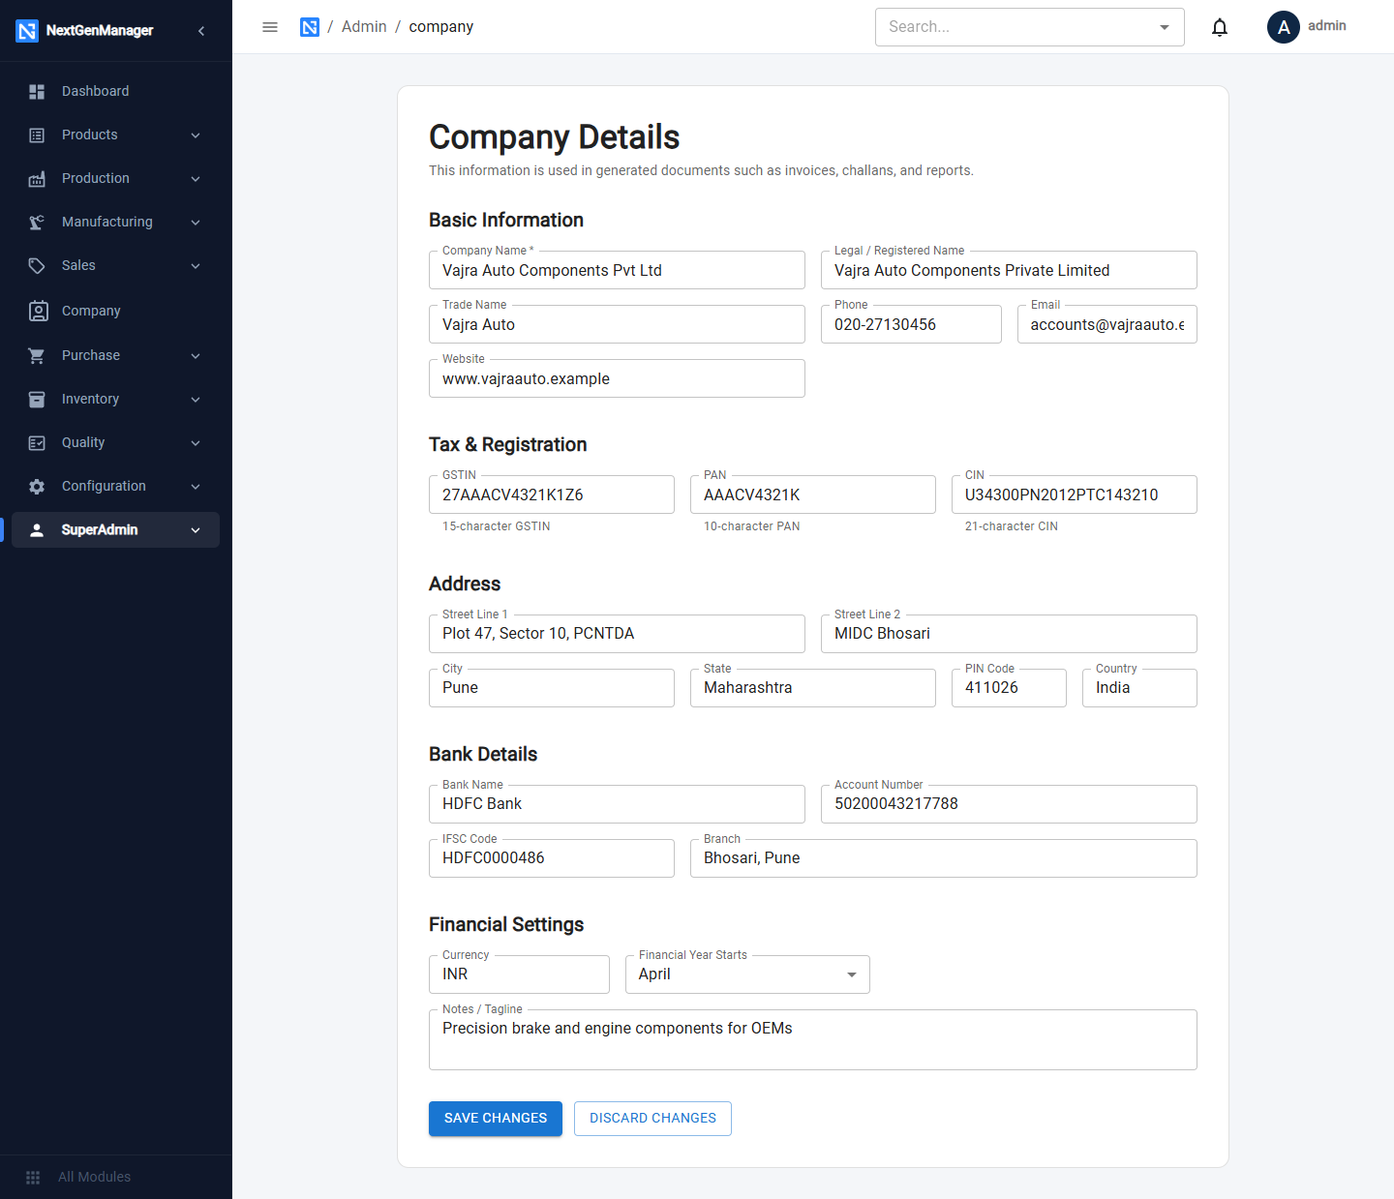
Task: Open the Company menu item
Action: [116, 311]
